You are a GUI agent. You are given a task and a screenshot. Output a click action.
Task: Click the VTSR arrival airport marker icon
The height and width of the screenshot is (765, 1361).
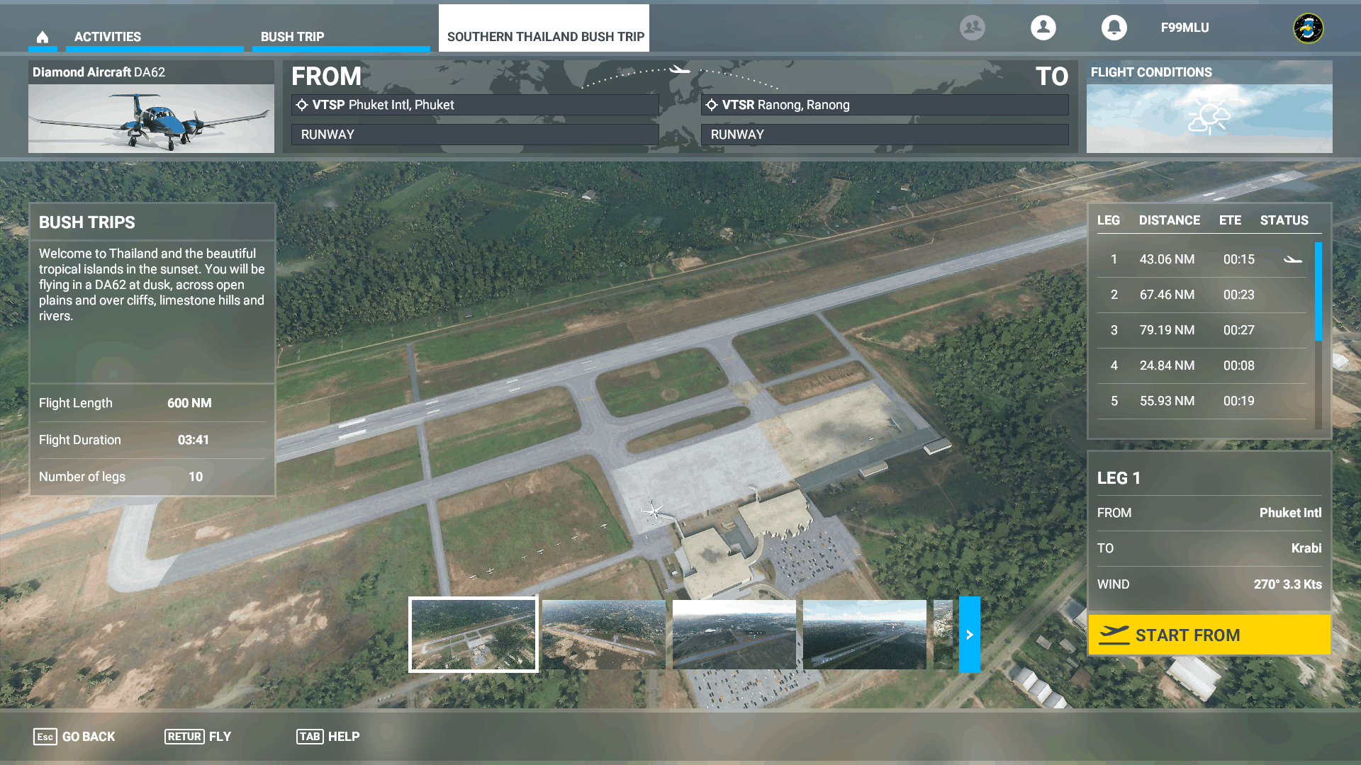coord(712,105)
